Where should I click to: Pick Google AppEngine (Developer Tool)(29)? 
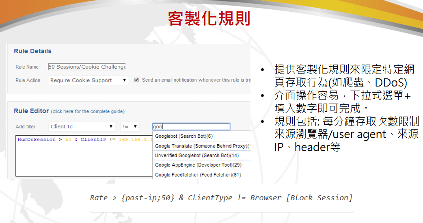pyautogui.click(x=198, y=165)
